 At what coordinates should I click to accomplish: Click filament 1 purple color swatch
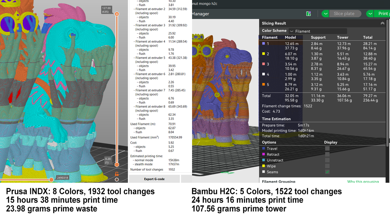tap(264, 43)
